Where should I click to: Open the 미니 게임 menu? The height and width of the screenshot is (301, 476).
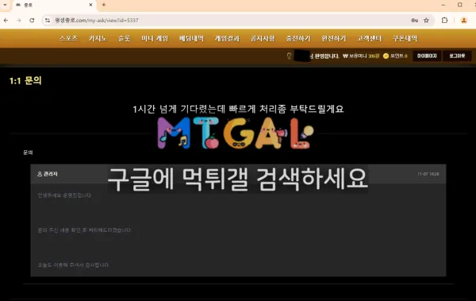(x=155, y=38)
